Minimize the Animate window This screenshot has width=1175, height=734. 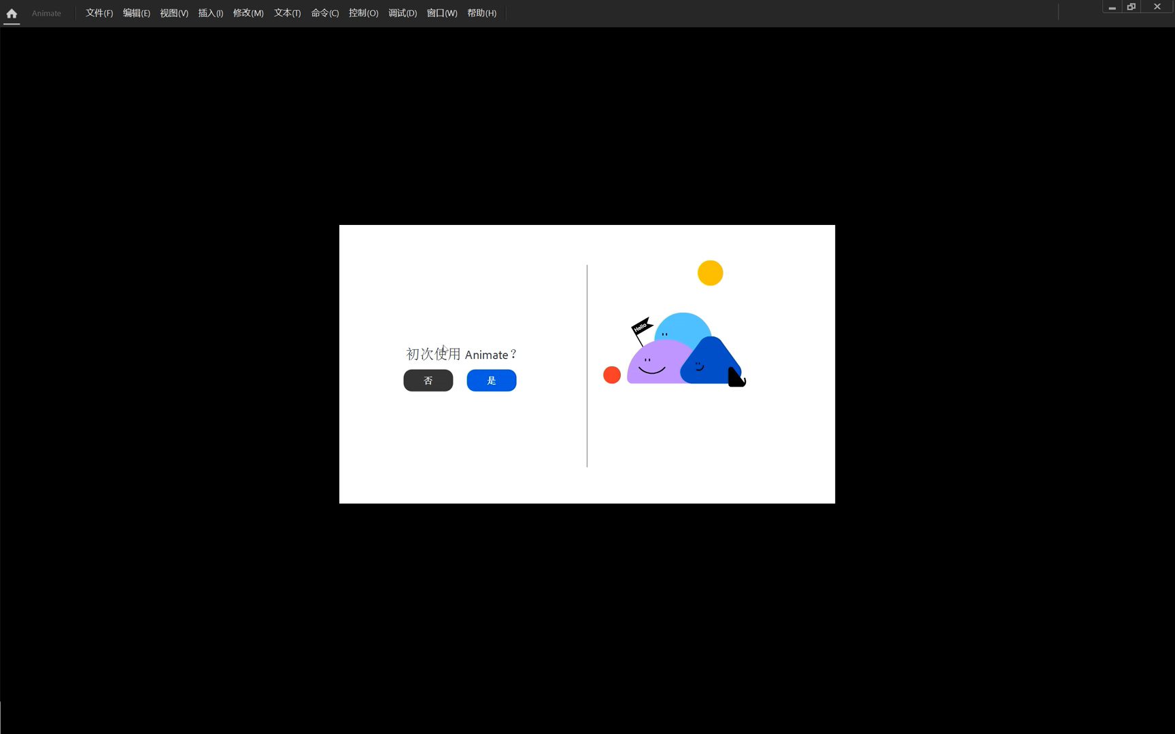pyautogui.click(x=1112, y=7)
